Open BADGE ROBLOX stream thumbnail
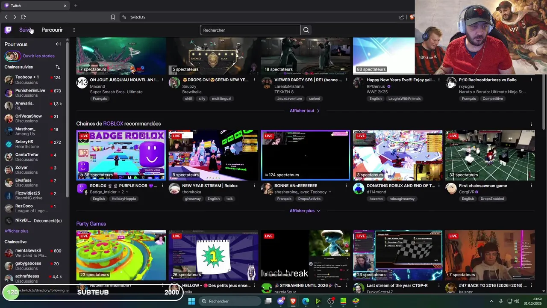 (x=121, y=155)
